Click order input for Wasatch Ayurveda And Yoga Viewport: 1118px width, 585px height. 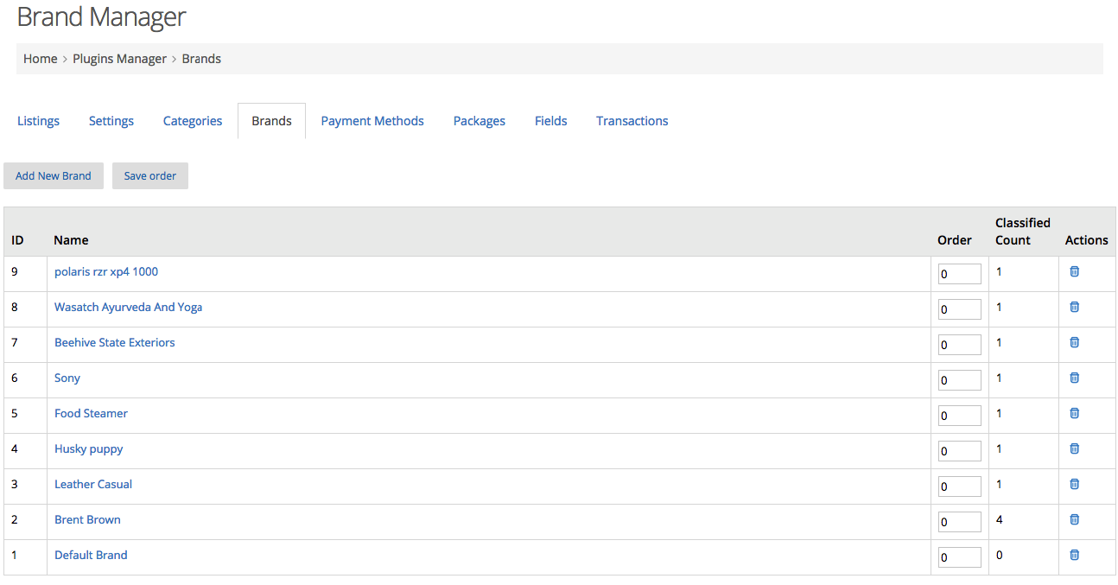(x=960, y=309)
